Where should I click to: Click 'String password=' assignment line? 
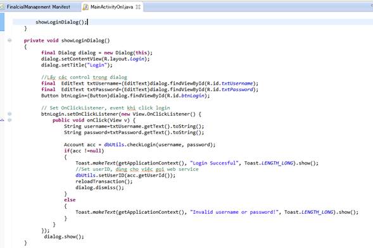pyautogui.click(x=134, y=133)
